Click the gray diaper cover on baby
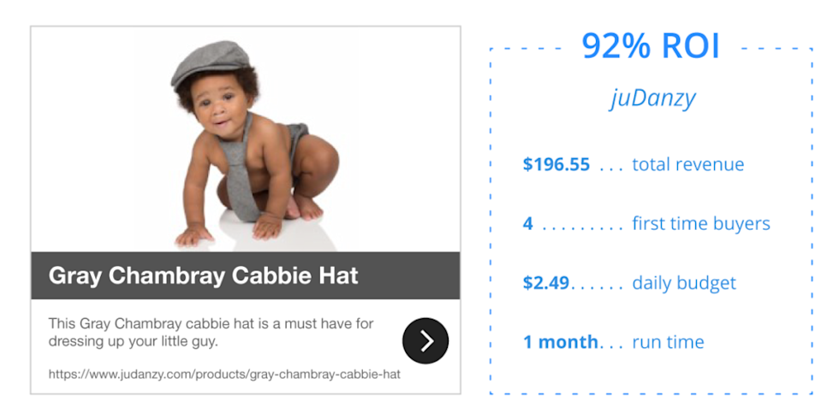This screenshot has height=419, width=839. [296, 141]
